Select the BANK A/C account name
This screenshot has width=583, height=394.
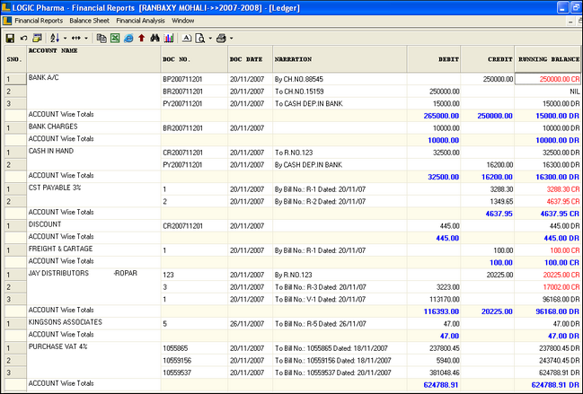click(x=43, y=77)
